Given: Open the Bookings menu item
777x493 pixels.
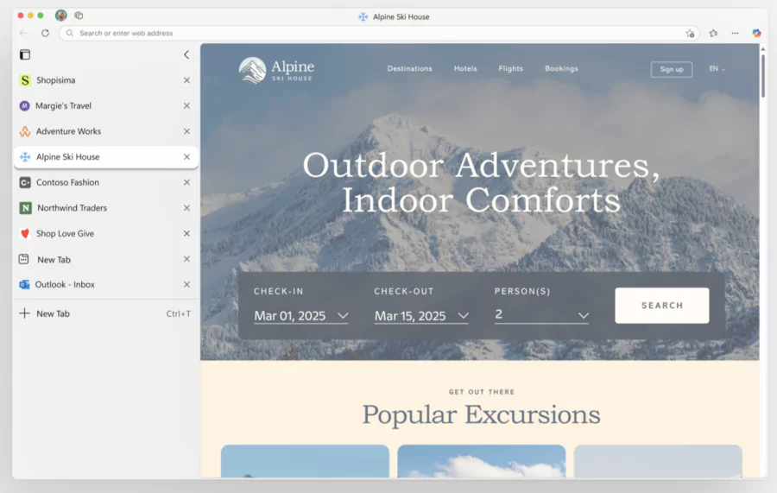Looking at the screenshot, I should click(561, 68).
